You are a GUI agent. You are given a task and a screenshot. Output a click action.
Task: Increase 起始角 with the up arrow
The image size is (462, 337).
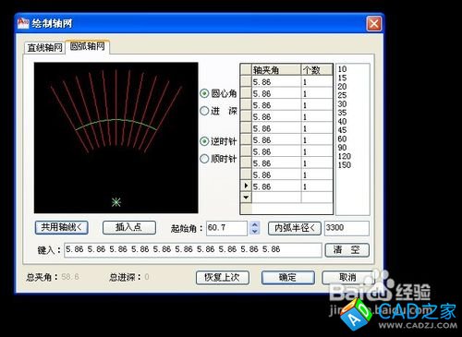coord(255,224)
